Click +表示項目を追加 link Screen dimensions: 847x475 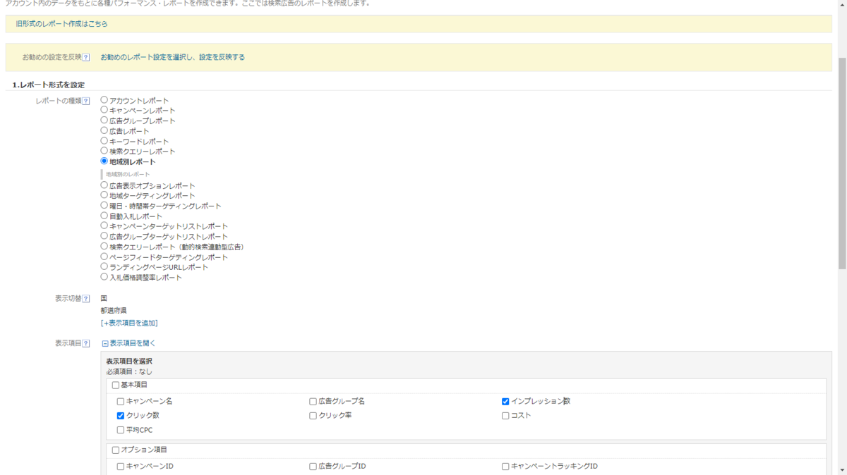coord(129,323)
